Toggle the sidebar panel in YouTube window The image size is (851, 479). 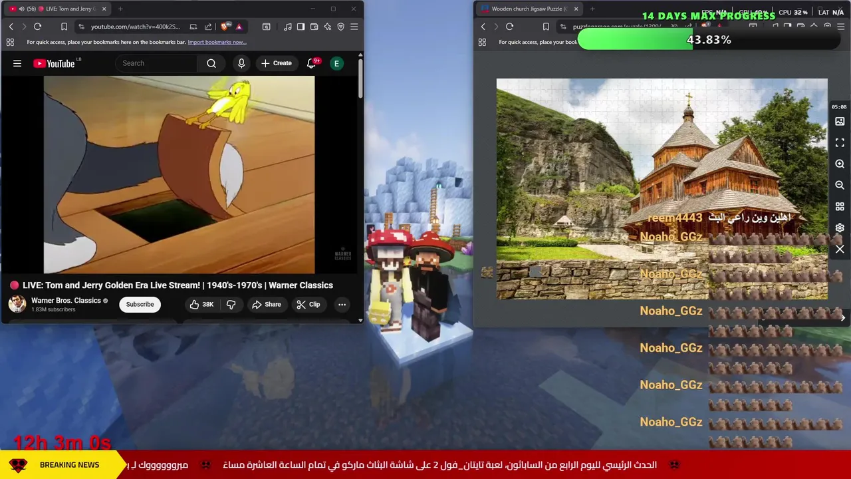(x=301, y=27)
